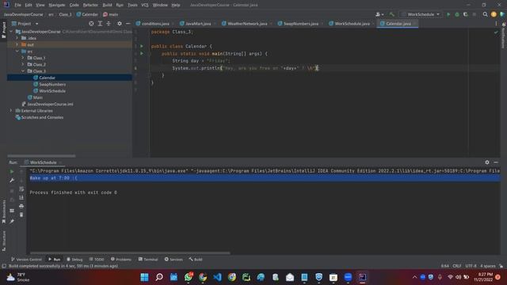Toggle scroll to end in Run console
This screenshot has height=285, width=507.
pos(21,197)
